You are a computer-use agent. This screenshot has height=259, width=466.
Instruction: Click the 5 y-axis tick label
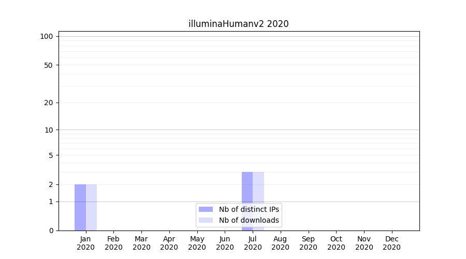pyautogui.click(x=50, y=155)
